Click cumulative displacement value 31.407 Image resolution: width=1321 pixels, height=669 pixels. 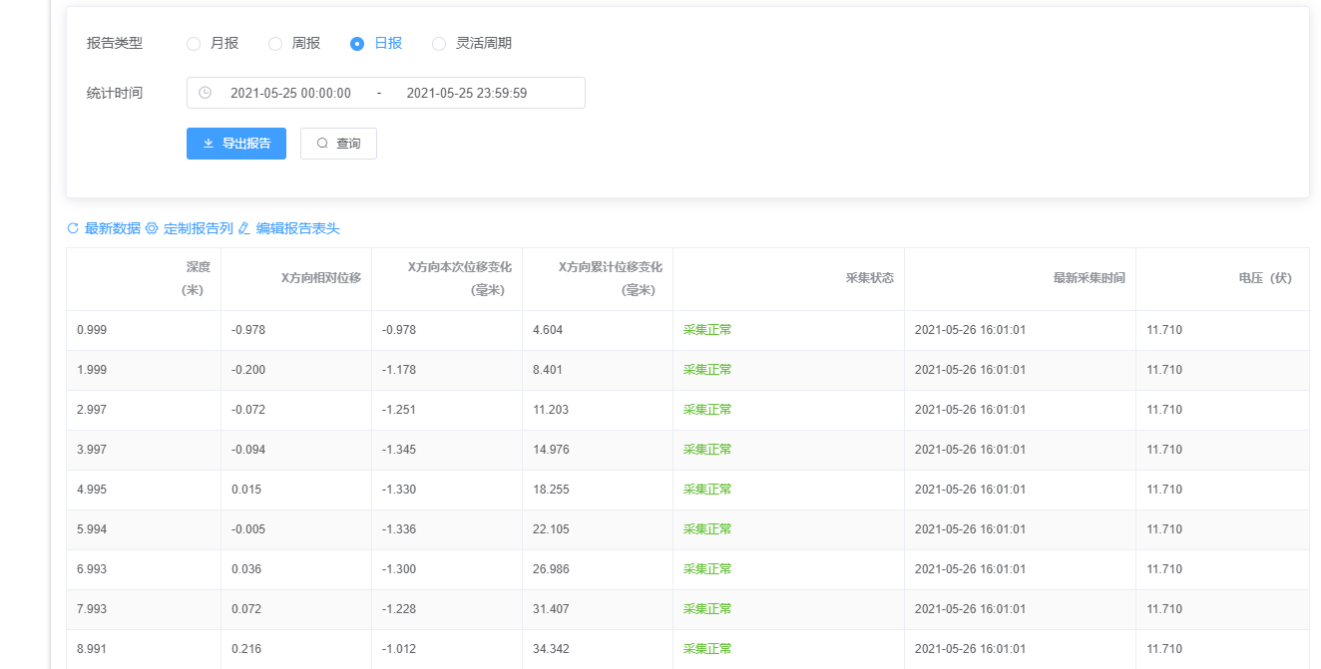(551, 609)
